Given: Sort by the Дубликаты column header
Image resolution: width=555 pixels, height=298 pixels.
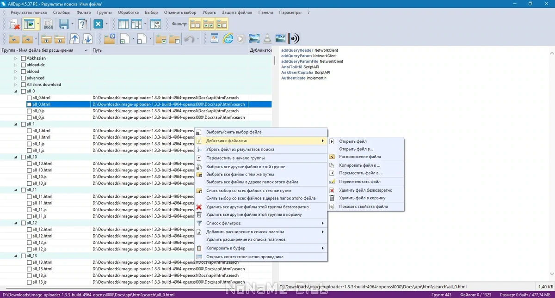Looking at the screenshot, I should [260, 50].
